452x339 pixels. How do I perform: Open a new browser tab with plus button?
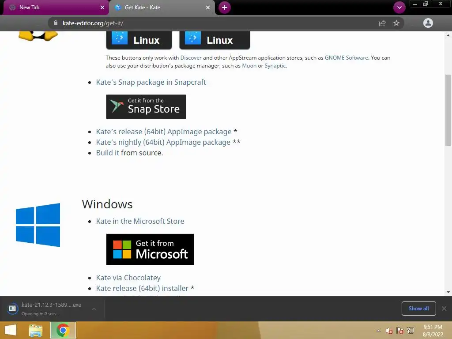pos(225,8)
